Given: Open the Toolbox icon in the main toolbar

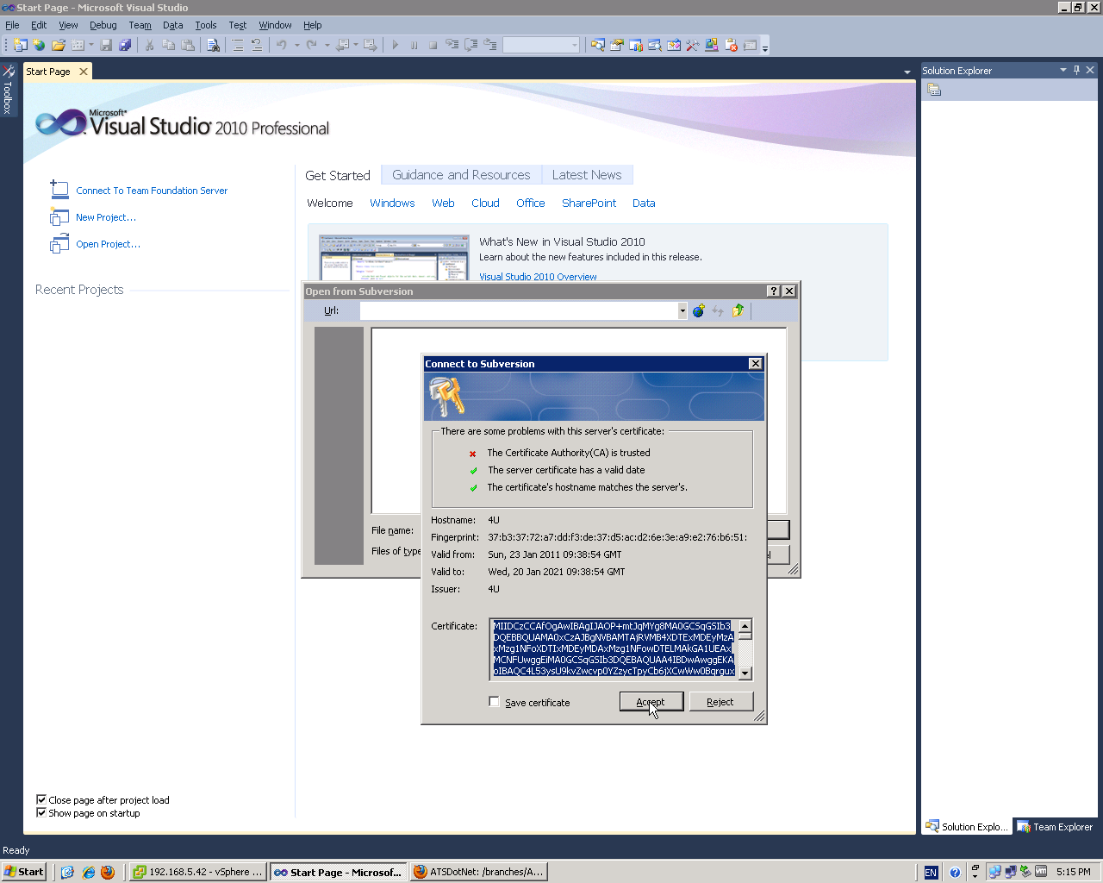Looking at the screenshot, I should click(692, 45).
